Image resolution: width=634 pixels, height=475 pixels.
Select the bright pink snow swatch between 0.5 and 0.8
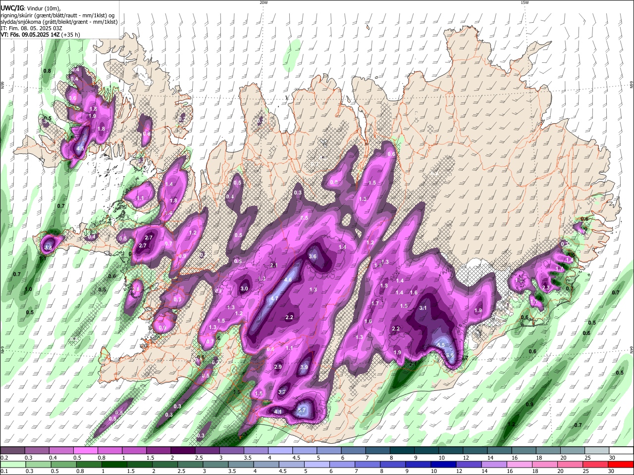(x=85, y=450)
